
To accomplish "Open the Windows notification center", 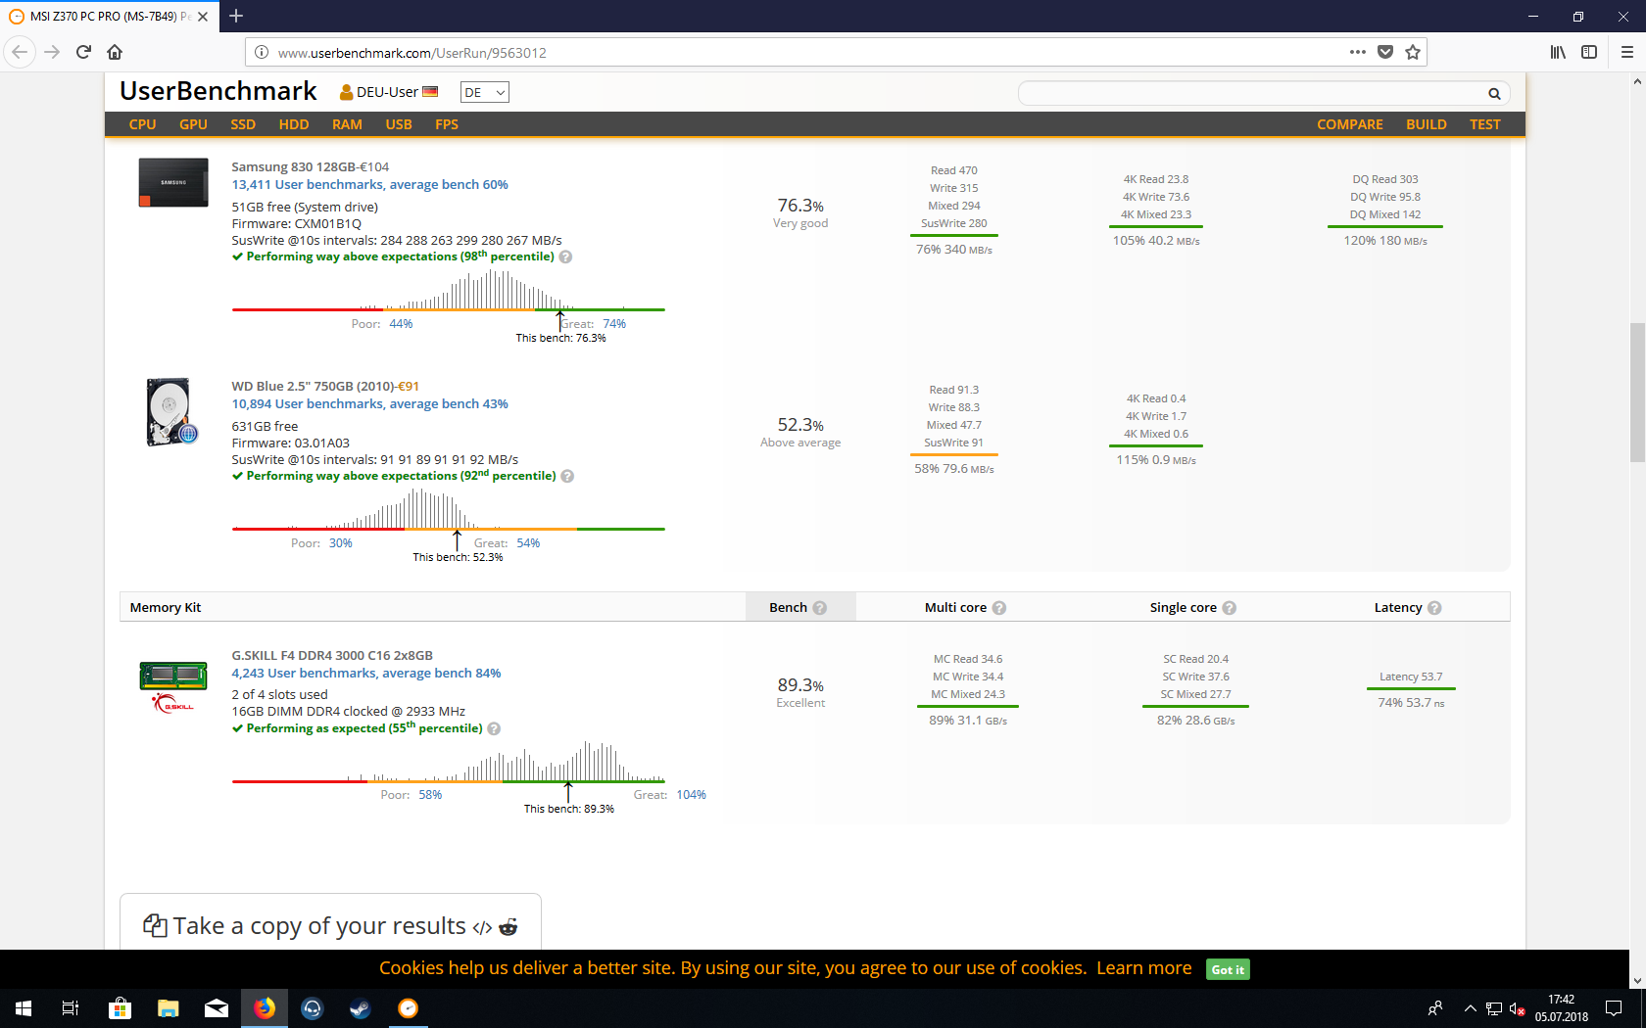I will click(x=1614, y=1008).
